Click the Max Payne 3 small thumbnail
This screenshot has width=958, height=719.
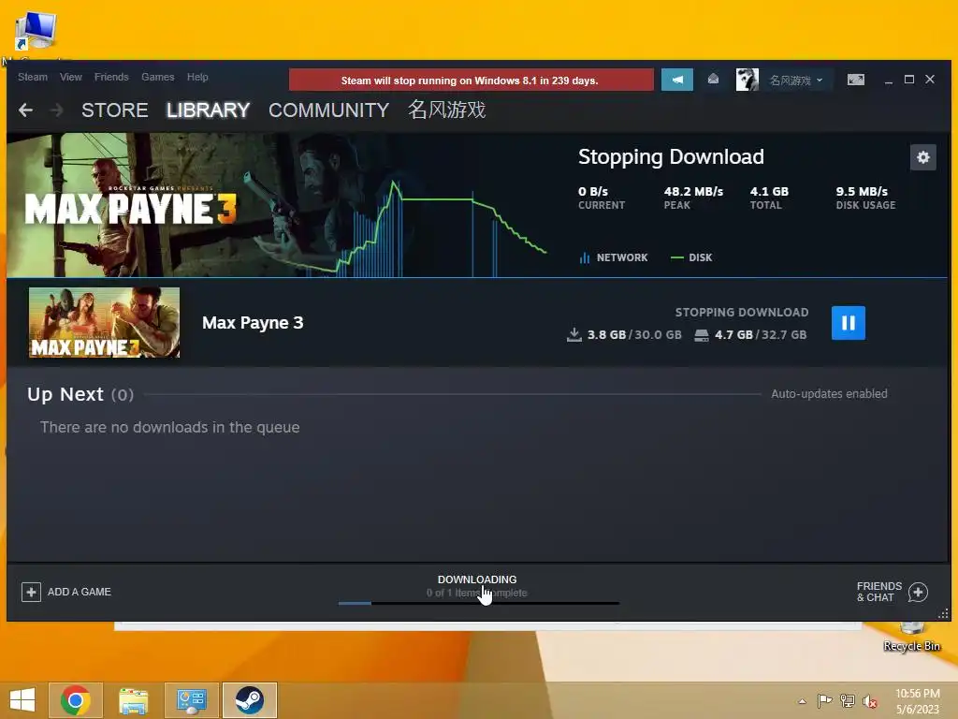(105, 323)
